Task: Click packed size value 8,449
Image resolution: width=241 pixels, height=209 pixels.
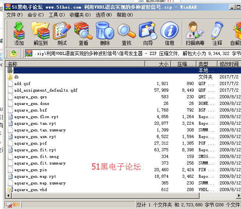Action: [188, 90]
